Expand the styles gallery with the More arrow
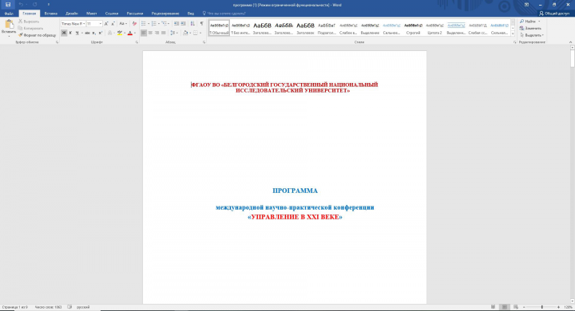The width and height of the screenshot is (575, 311). tap(513, 33)
